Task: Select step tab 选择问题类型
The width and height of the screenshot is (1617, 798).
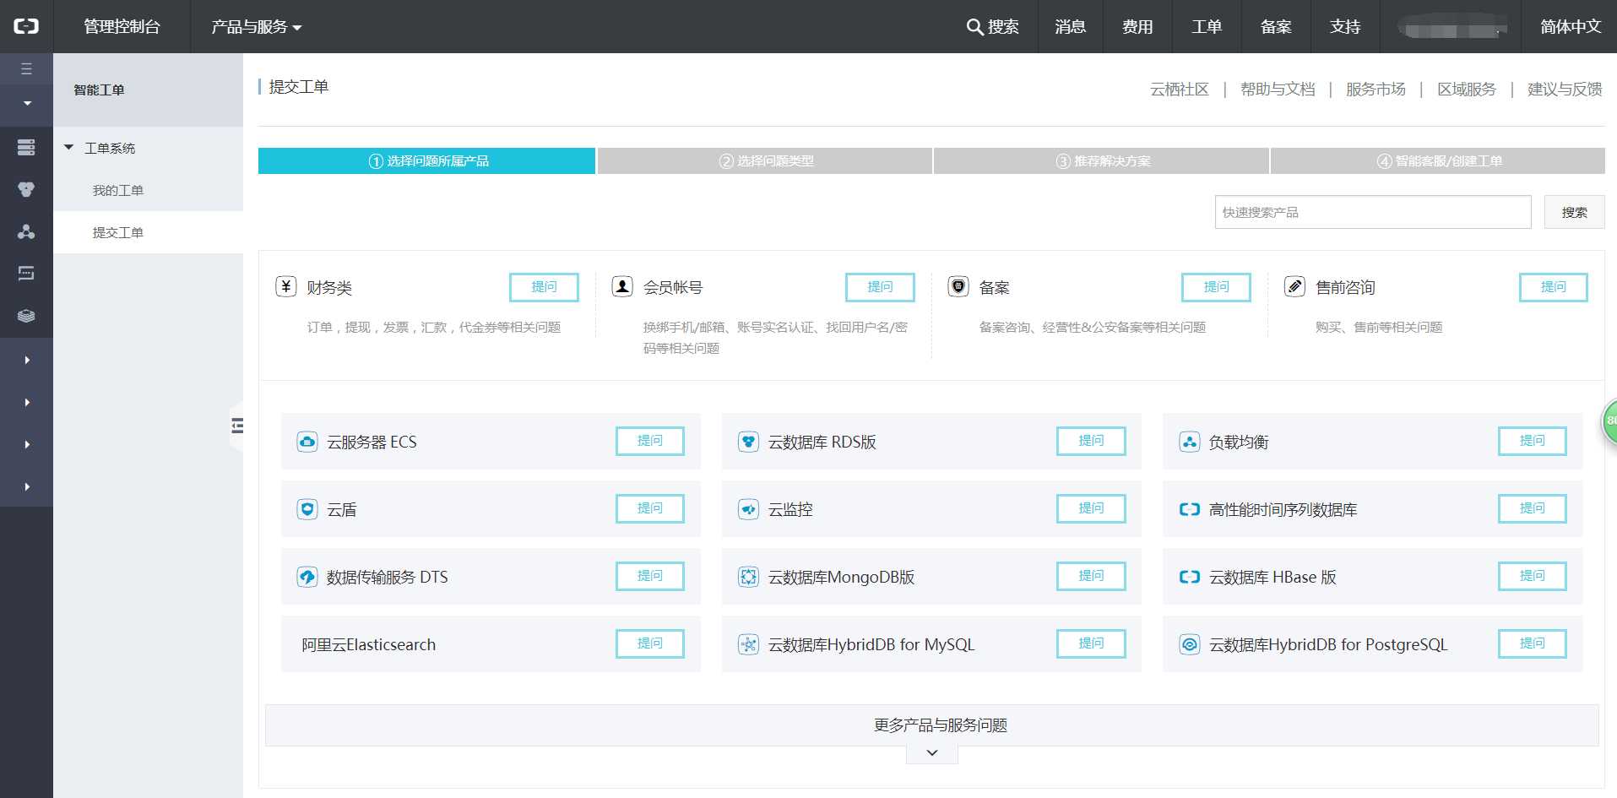Action: [764, 160]
